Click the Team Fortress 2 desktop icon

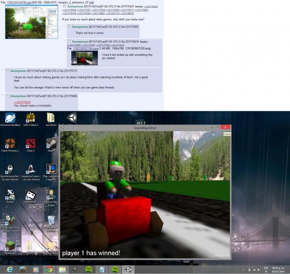tap(10, 145)
